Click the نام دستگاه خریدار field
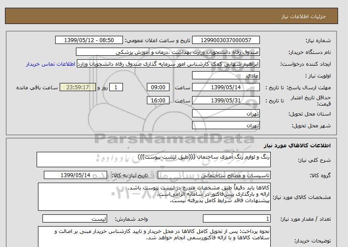 (168, 52)
